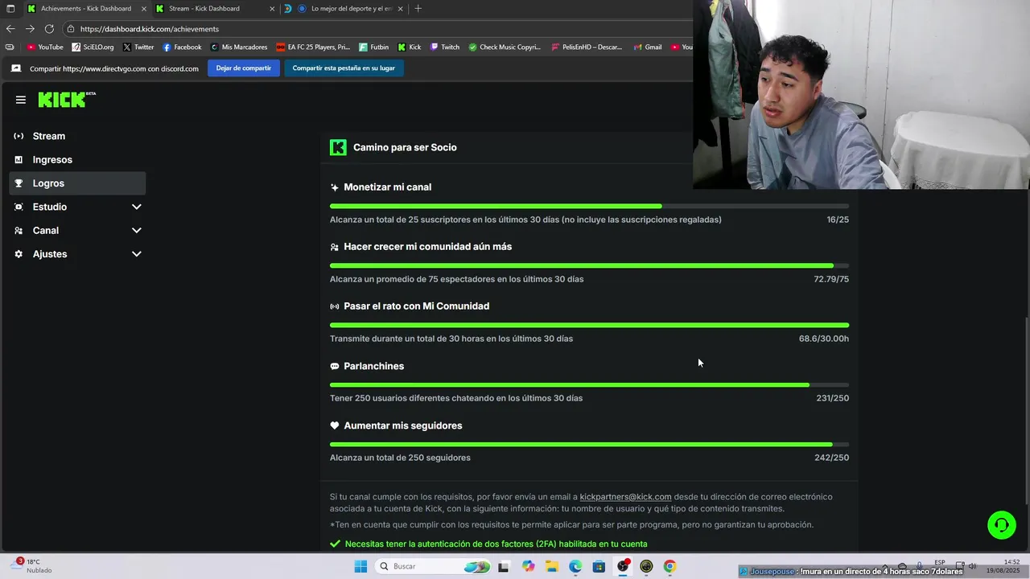The image size is (1030, 579).
Task: Click the KICK logo
Action: pyautogui.click(x=67, y=100)
